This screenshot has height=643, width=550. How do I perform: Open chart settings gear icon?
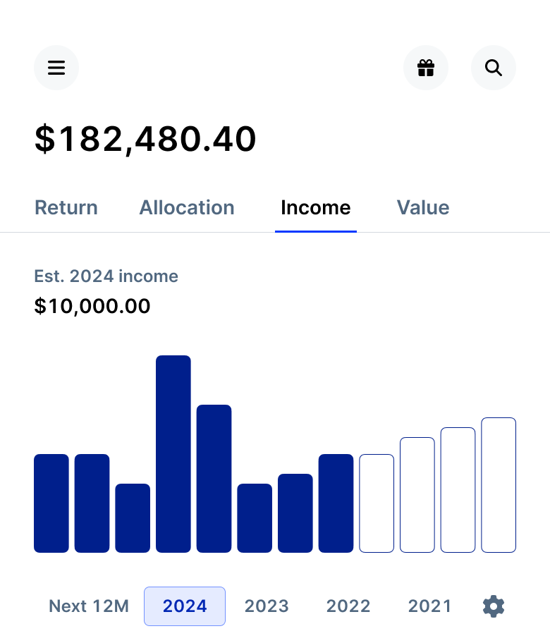point(494,606)
